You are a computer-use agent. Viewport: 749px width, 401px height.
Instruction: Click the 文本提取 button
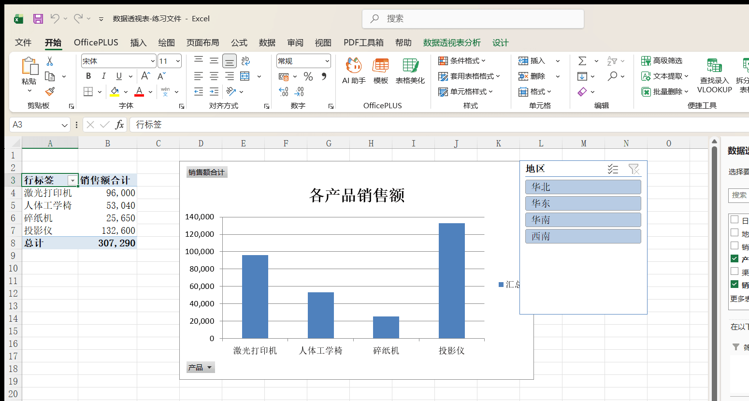point(665,76)
